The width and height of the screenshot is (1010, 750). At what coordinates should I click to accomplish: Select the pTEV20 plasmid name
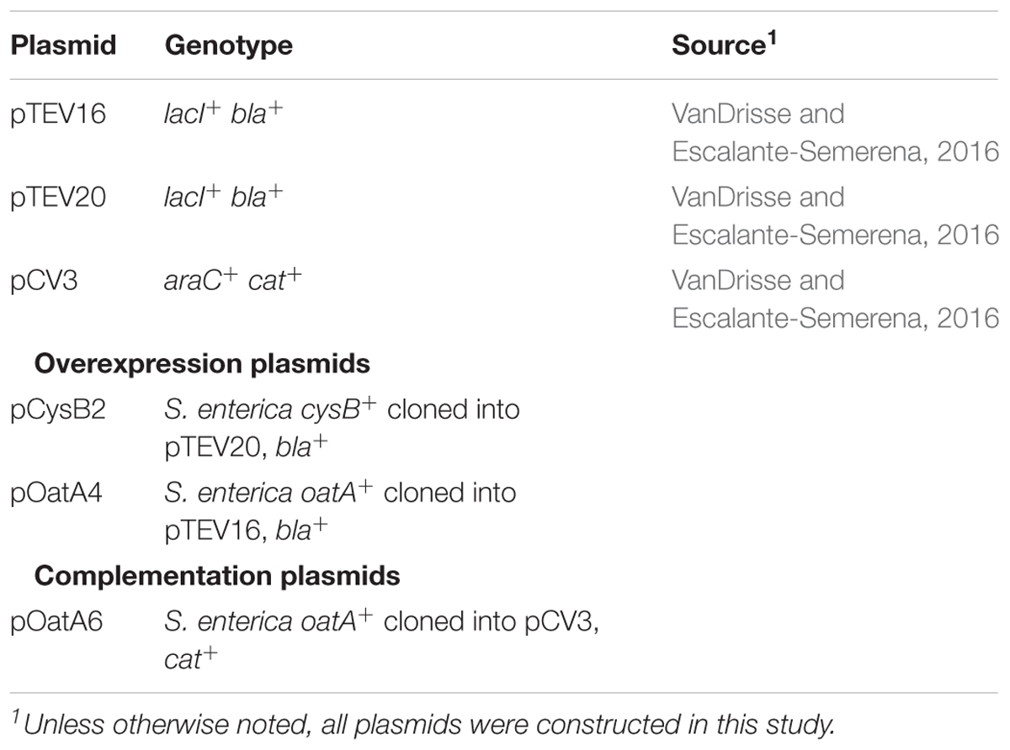[59, 198]
